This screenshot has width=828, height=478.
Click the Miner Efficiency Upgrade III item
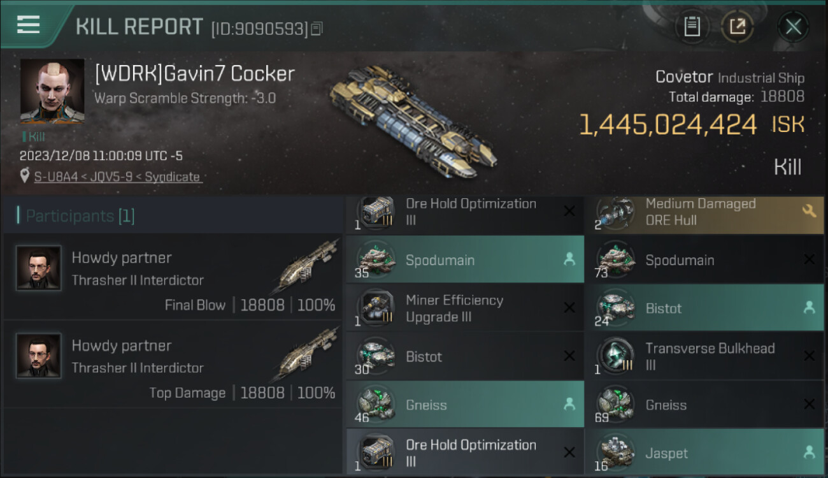coord(465,308)
